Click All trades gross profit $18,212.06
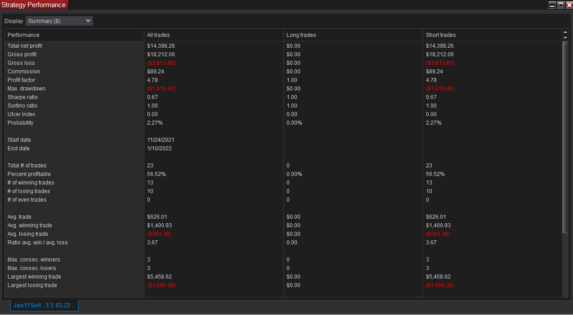This screenshot has width=573, height=315. click(161, 54)
